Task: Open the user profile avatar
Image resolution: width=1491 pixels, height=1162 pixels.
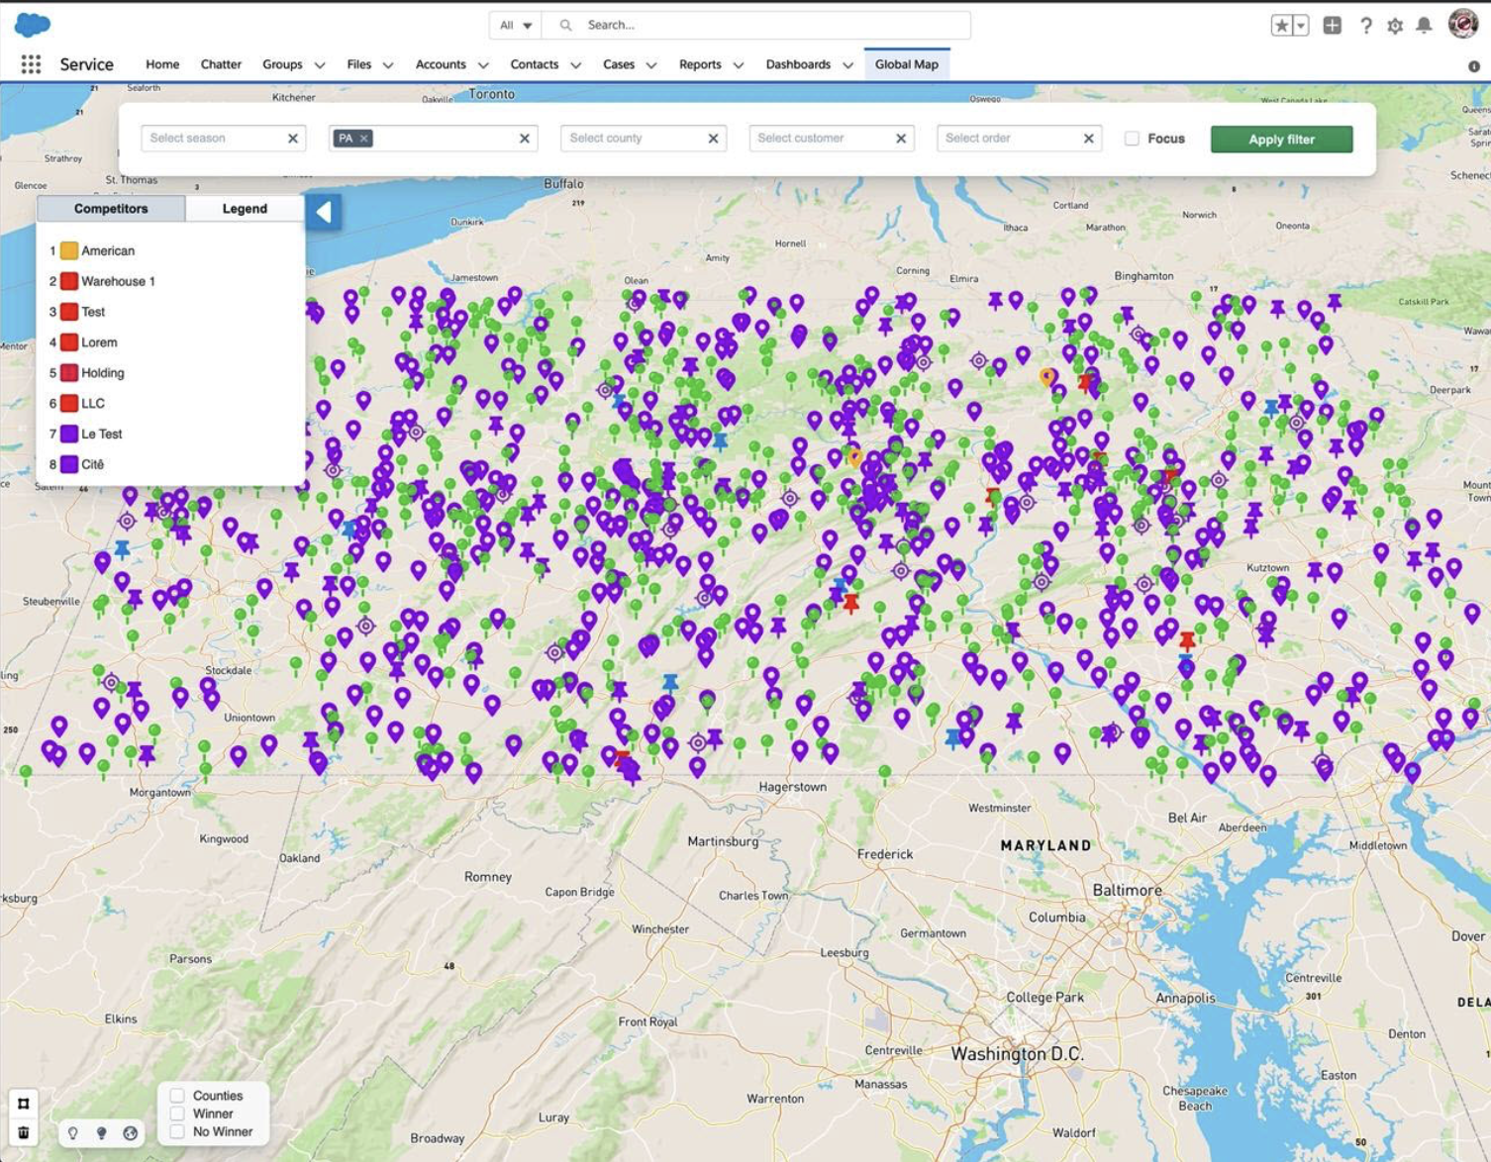Action: pos(1463,24)
